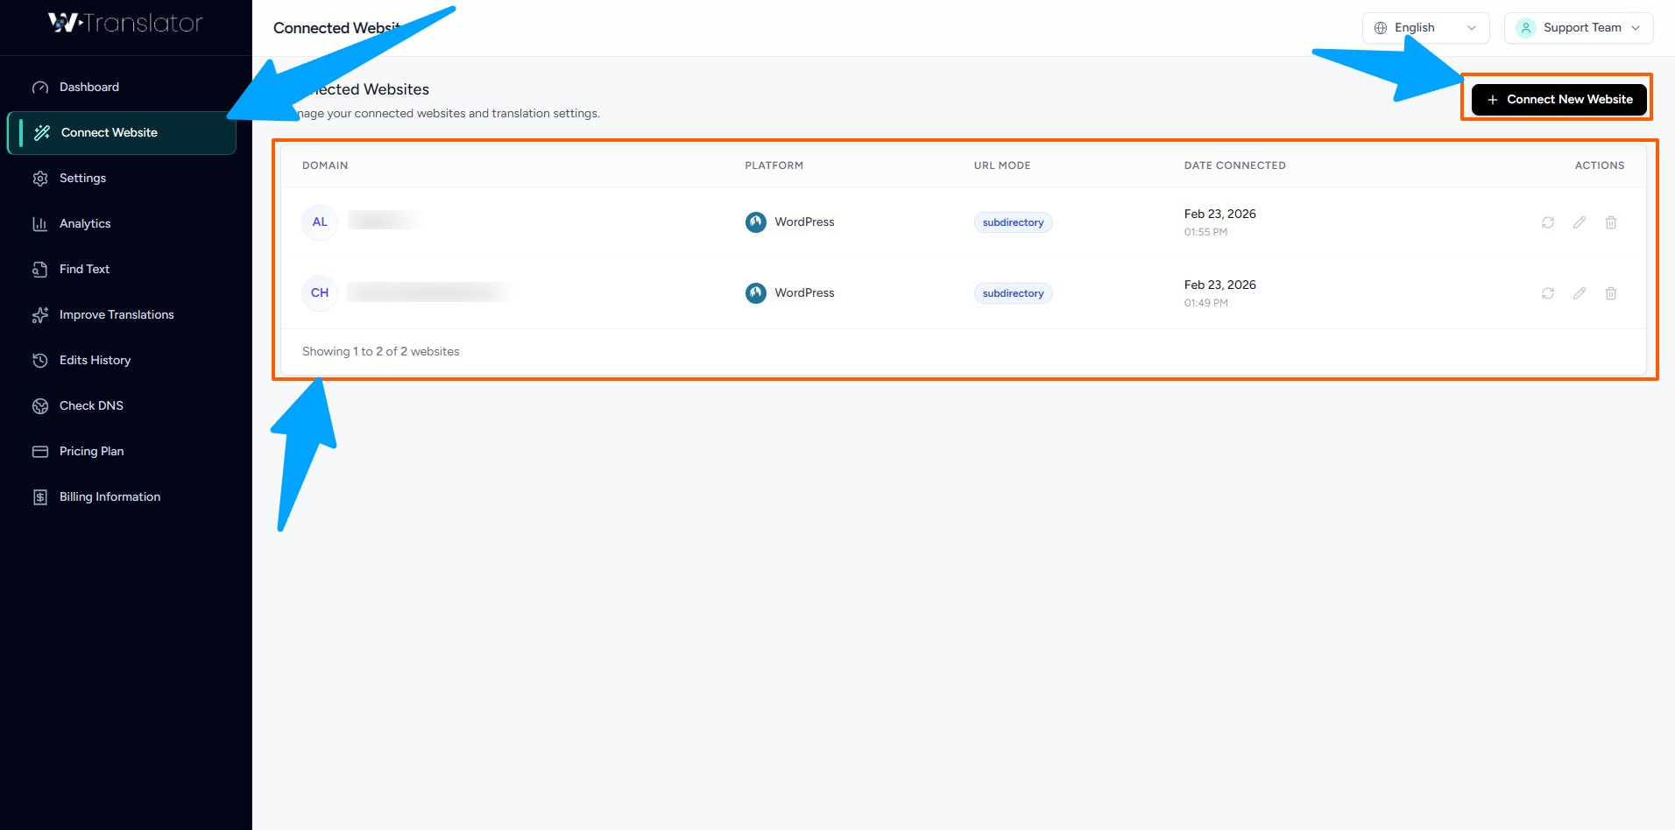Viewport: 1675px width, 830px height.
Task: Click the edit pencil icon for AL website
Action: click(1580, 222)
